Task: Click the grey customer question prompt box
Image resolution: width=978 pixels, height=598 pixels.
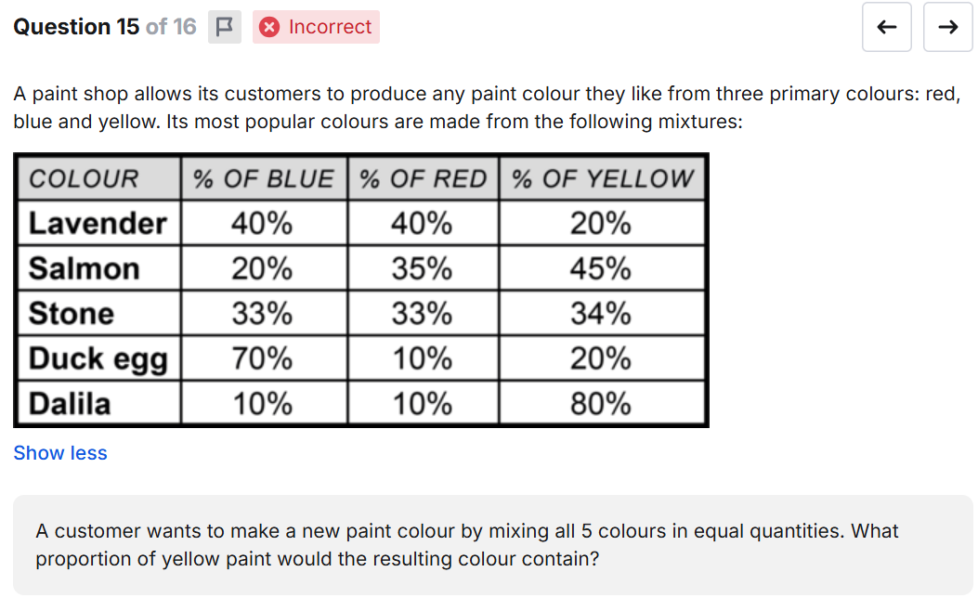Action: point(492,545)
